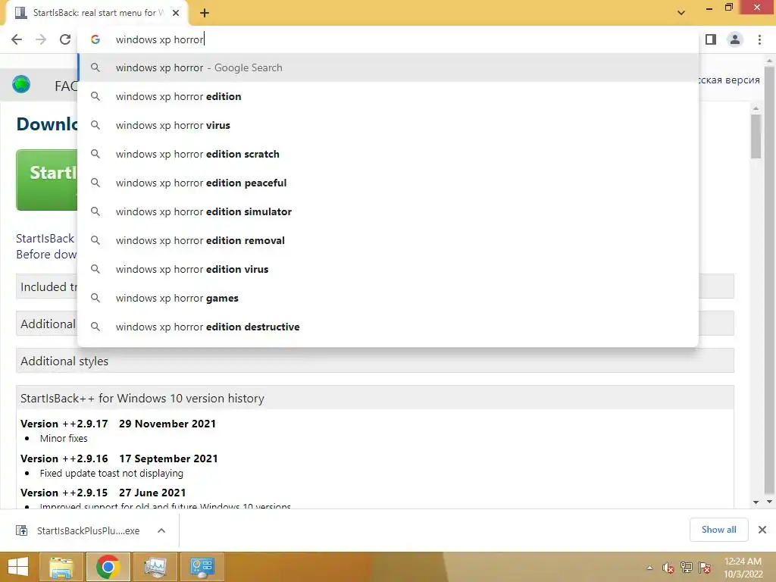
Task: Click the Chrome taskbar icon
Action: [x=108, y=567]
